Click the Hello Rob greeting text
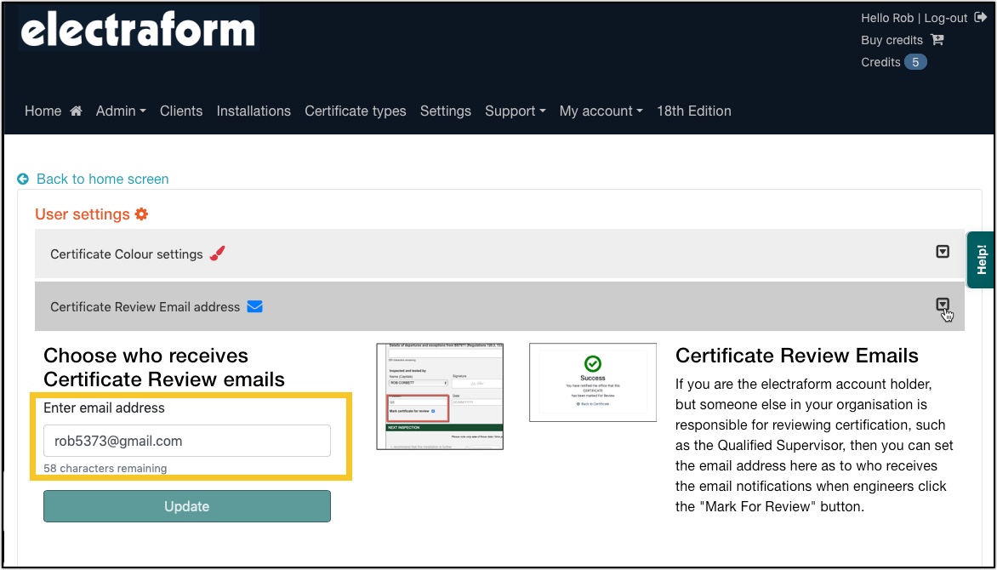Screen dimensions: 997x570 [887, 18]
